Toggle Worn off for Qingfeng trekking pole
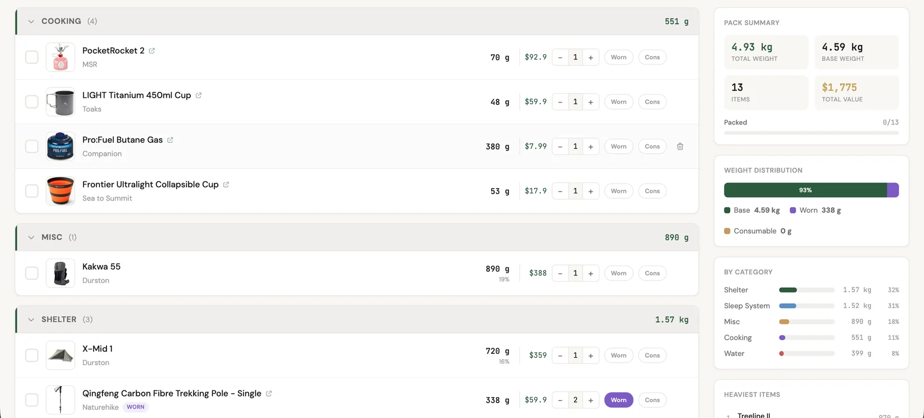This screenshot has height=418, width=924. tap(619, 400)
